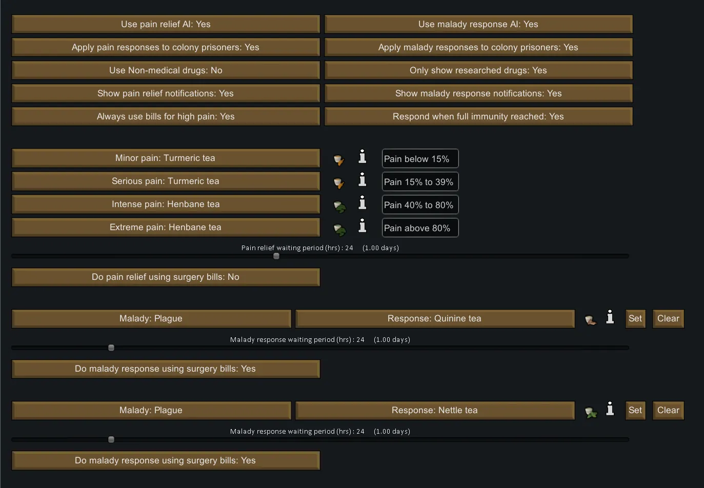704x488 pixels.
Task: Click the pain relief waiting period slider
Action: (276, 256)
